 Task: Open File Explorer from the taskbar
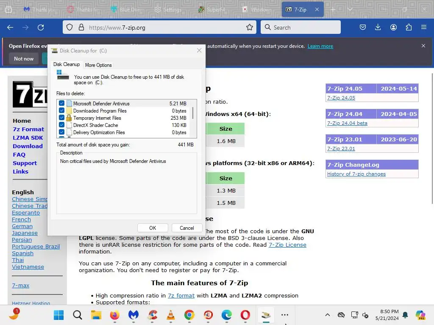pos(96,315)
